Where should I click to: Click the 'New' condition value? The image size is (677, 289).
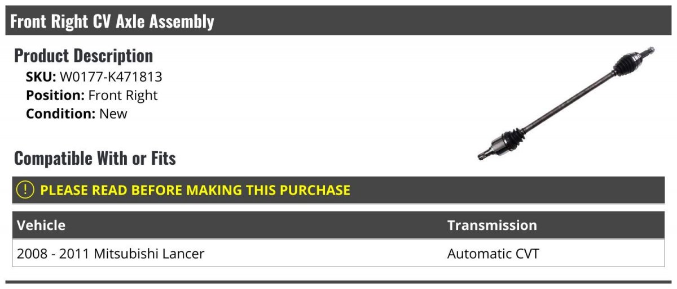pyautogui.click(x=113, y=114)
